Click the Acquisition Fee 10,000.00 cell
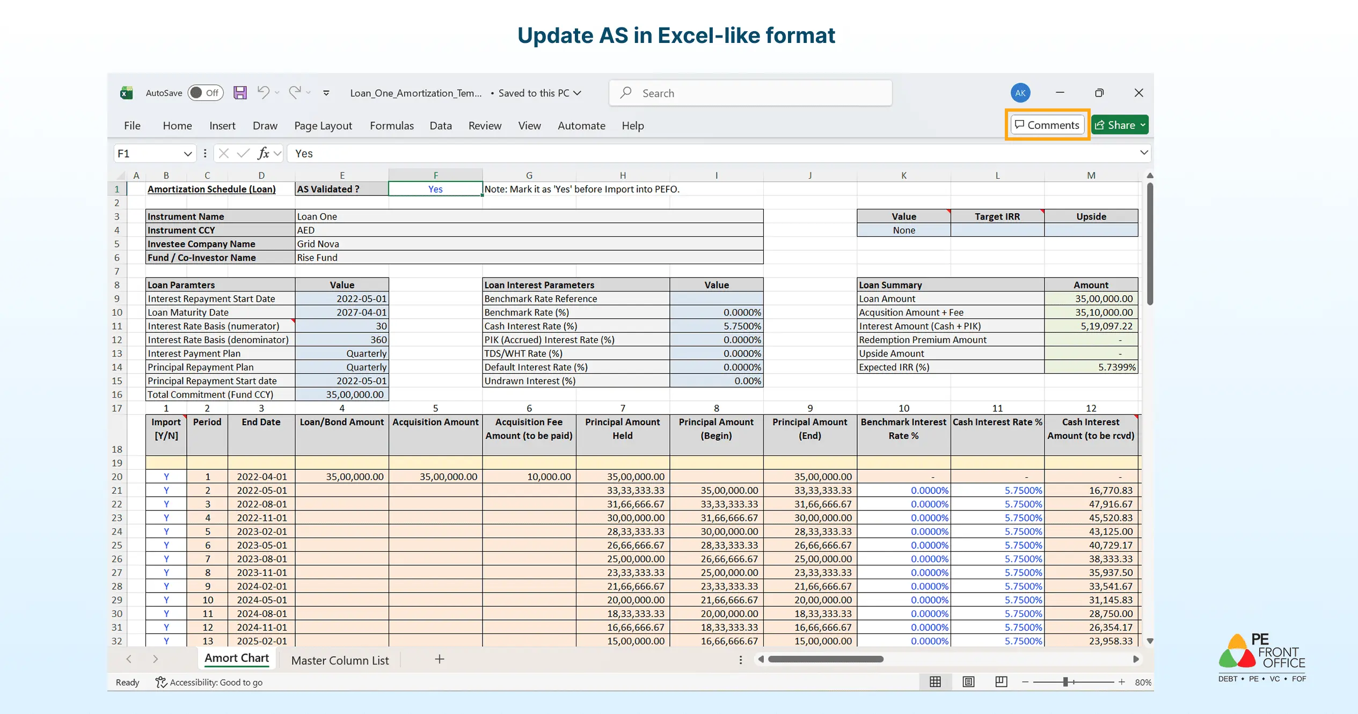This screenshot has width=1358, height=714. (x=529, y=477)
